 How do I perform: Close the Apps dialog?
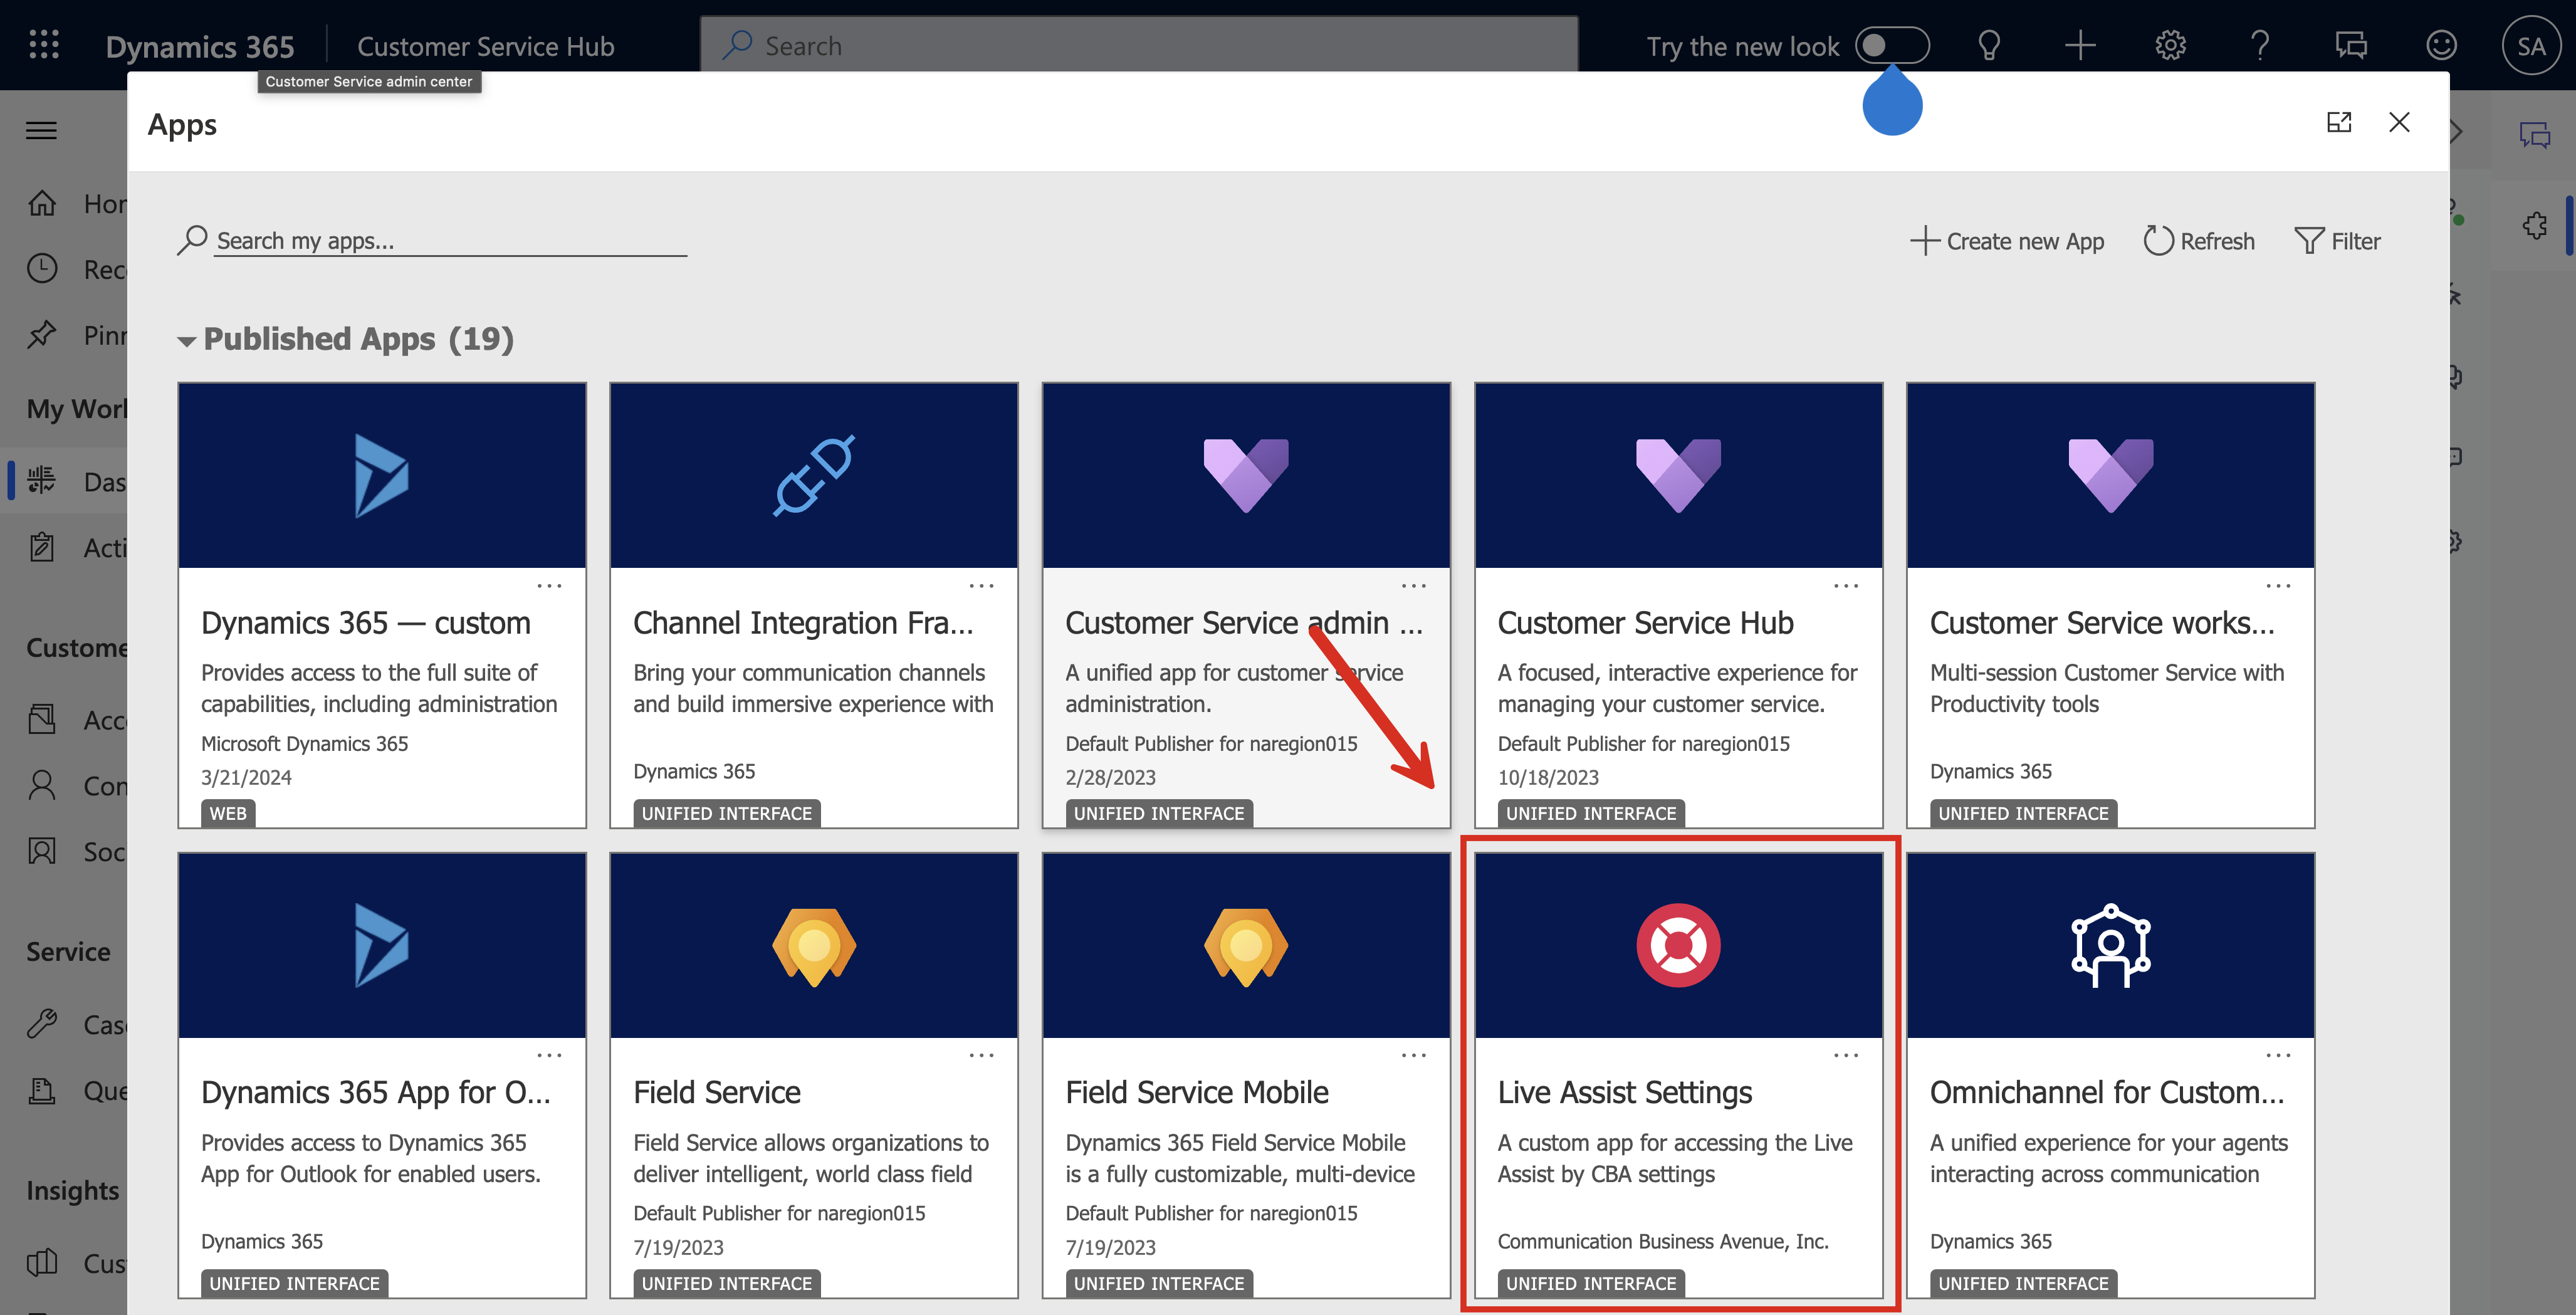point(2399,122)
